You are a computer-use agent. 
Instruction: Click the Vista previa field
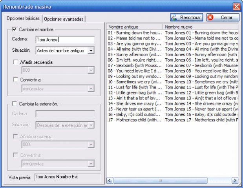coord(68,177)
